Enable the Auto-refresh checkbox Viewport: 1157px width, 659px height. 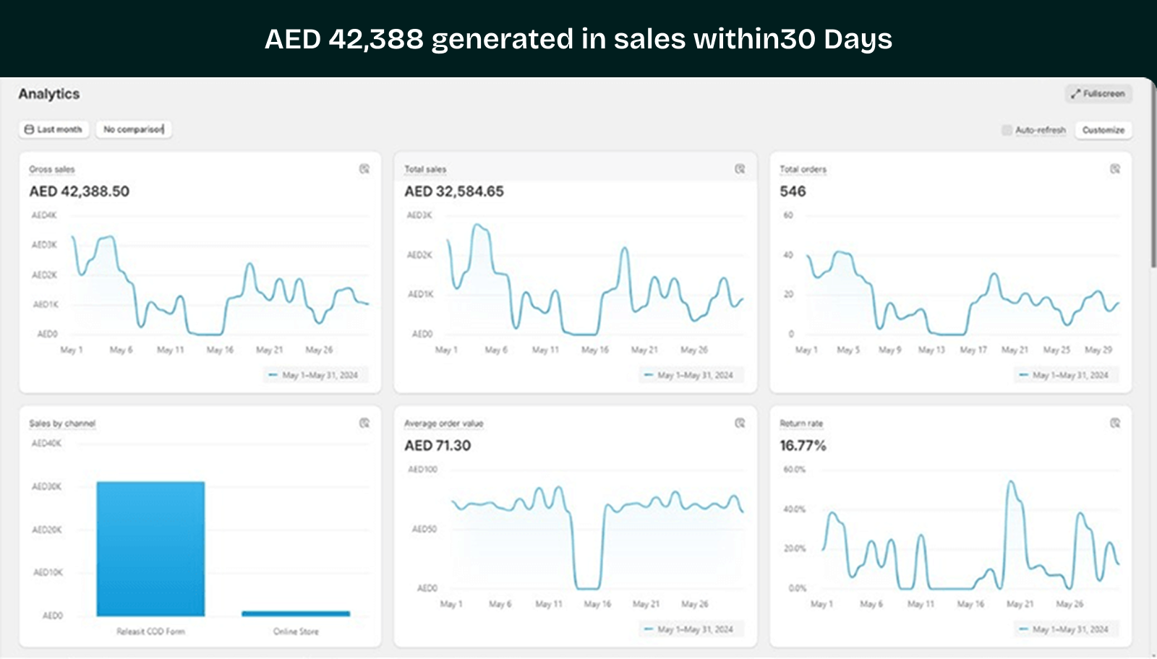coord(1007,130)
